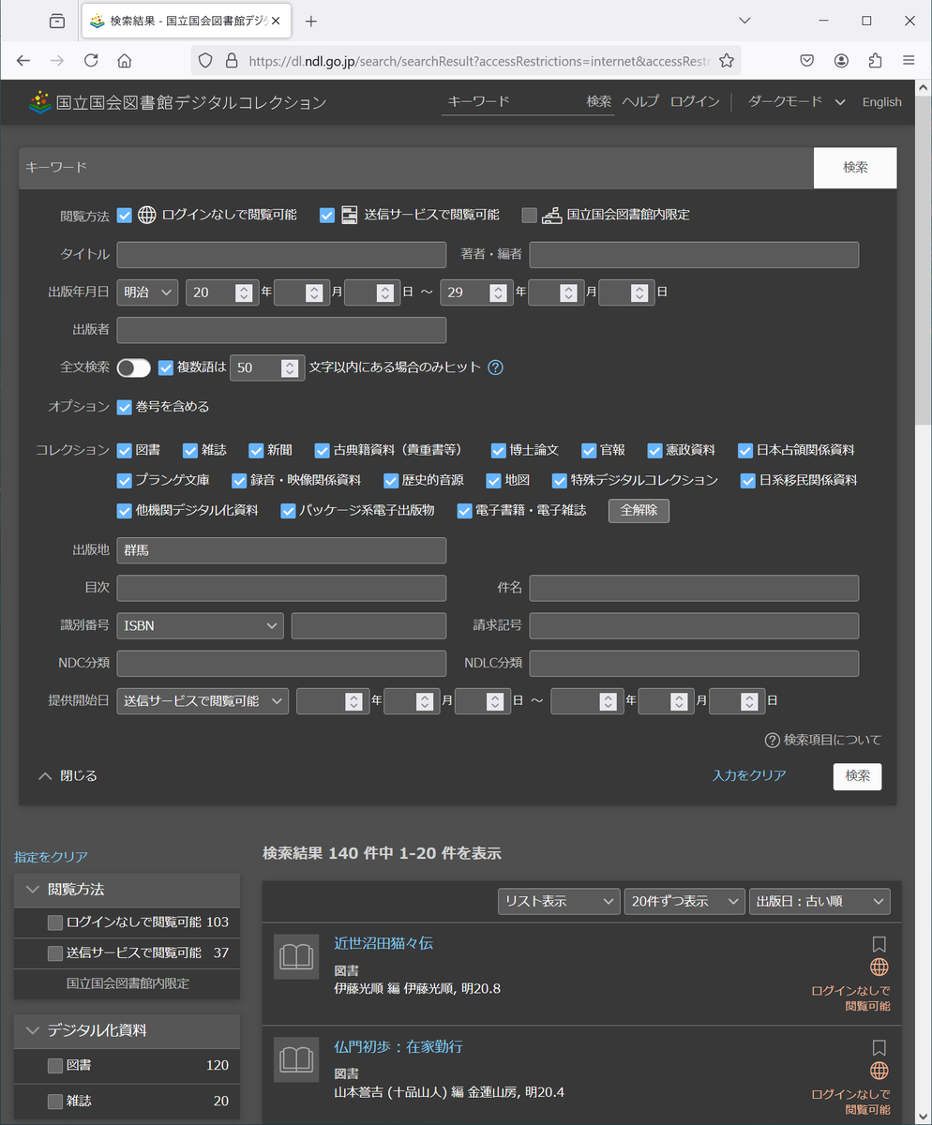Check the 国立国会図書館内限定 checkbox

pos(530,215)
